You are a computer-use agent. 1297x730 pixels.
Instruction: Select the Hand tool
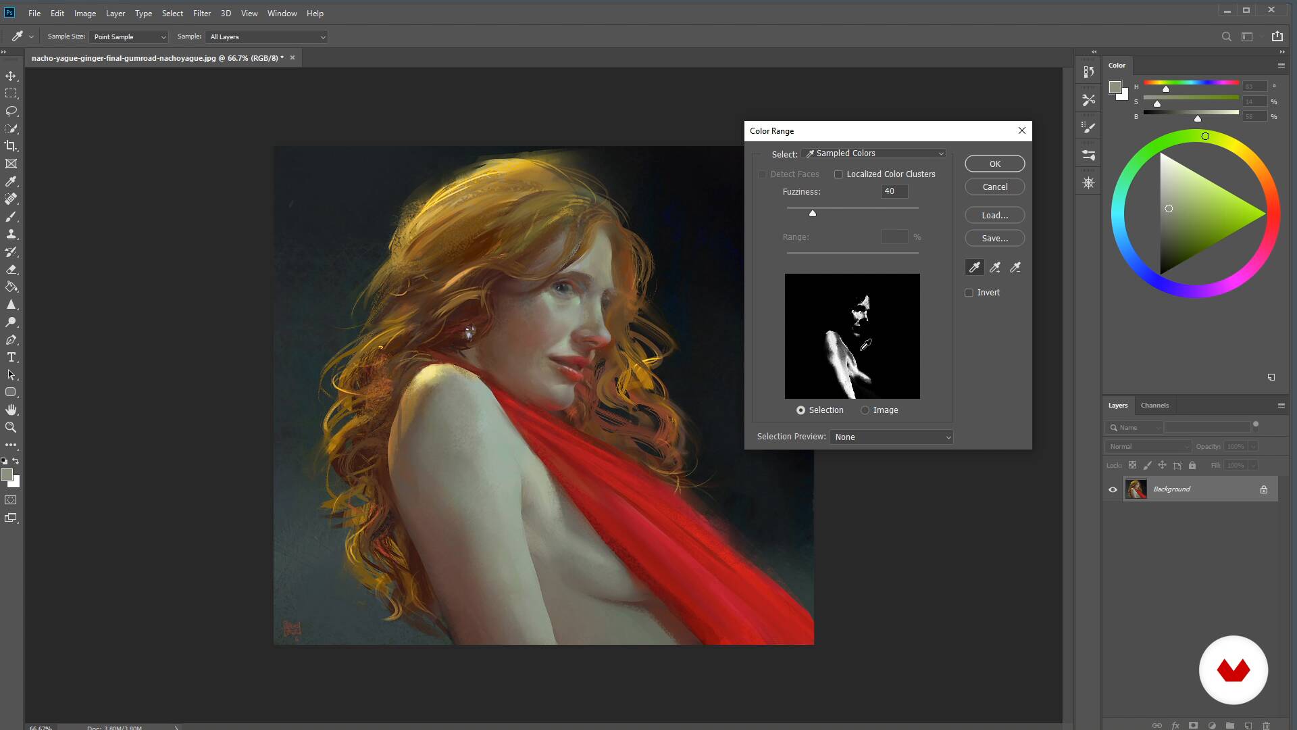pos(11,410)
